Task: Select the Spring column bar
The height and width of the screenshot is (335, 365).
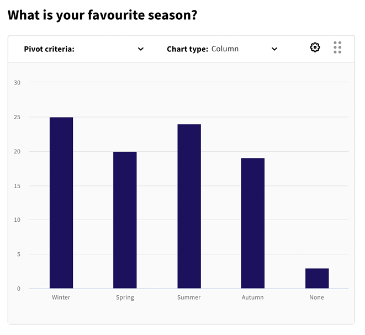Action: [125, 220]
